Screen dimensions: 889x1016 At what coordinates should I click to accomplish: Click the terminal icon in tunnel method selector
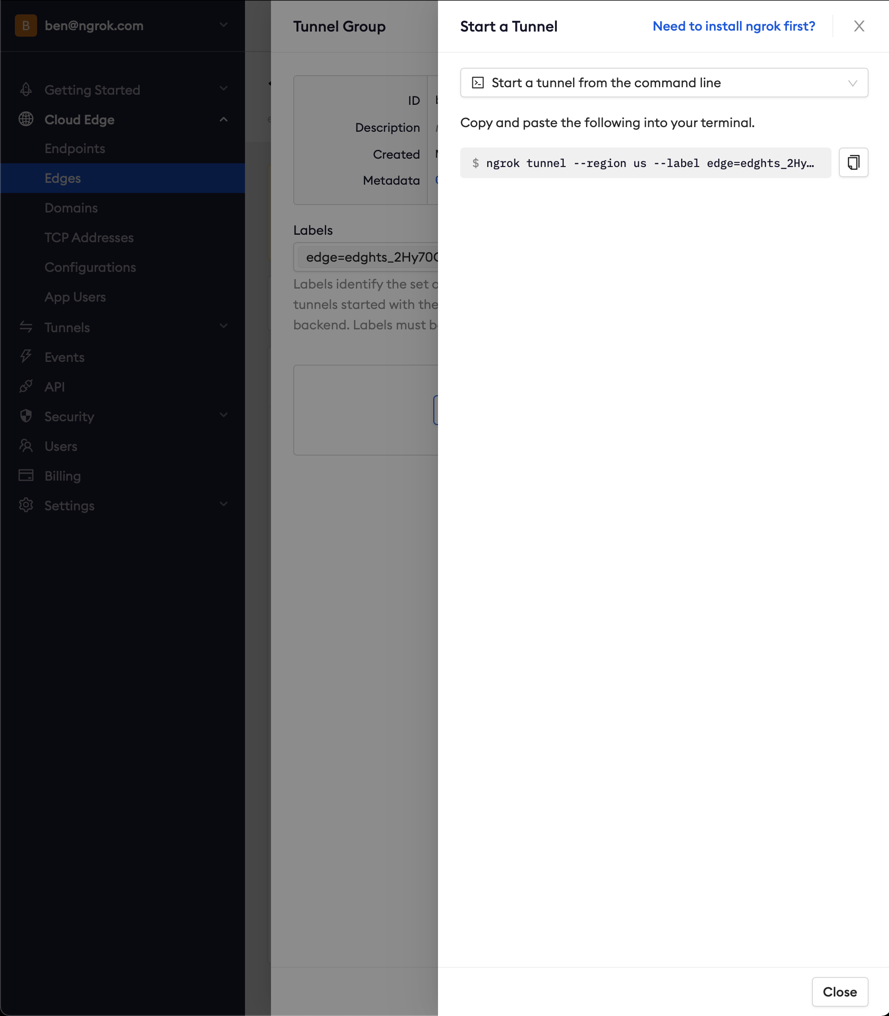click(x=478, y=83)
